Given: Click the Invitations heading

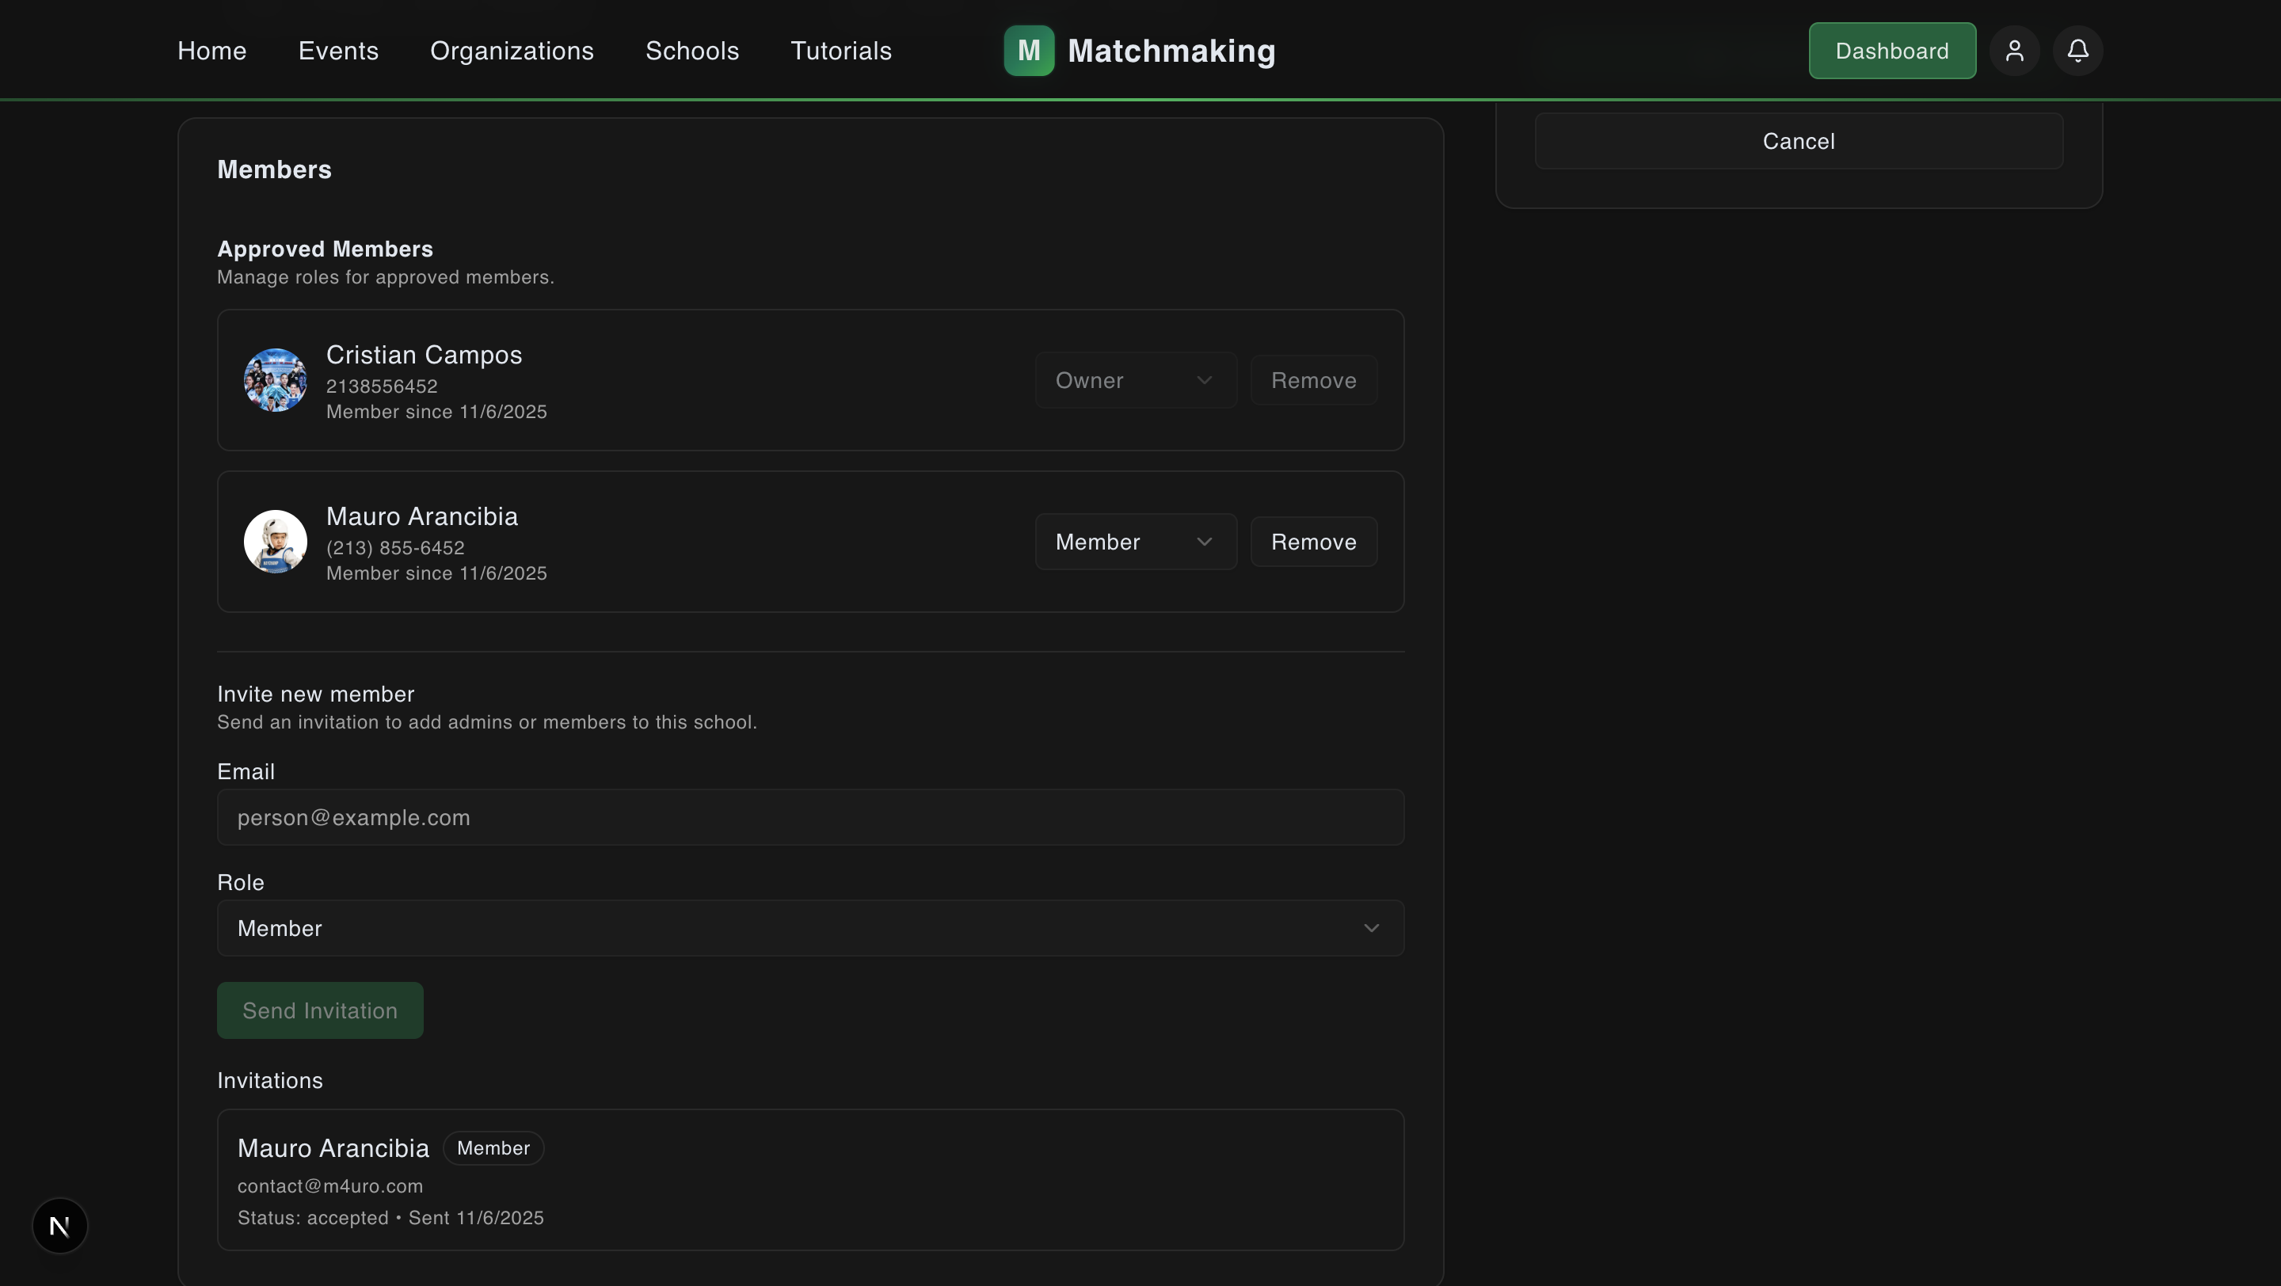Looking at the screenshot, I should tap(270, 1081).
